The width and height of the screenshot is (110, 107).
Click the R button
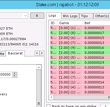tap(37, 16)
